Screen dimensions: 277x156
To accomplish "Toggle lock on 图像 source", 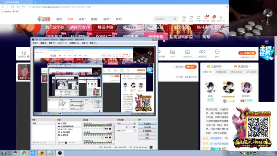I will [62, 123].
